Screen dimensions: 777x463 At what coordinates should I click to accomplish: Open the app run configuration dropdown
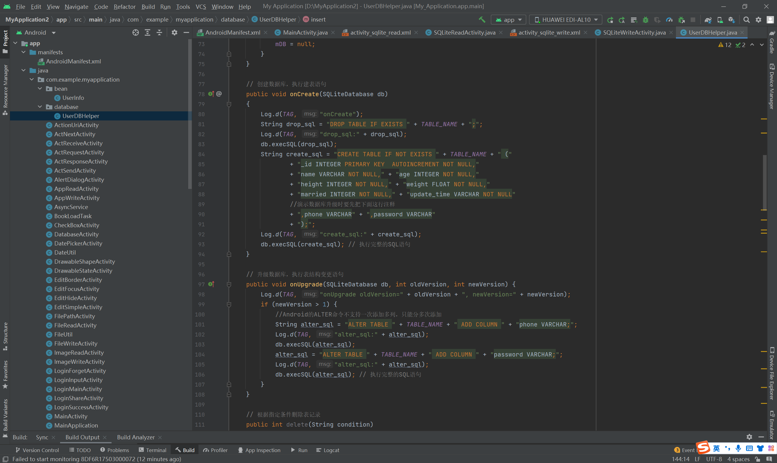click(x=509, y=20)
